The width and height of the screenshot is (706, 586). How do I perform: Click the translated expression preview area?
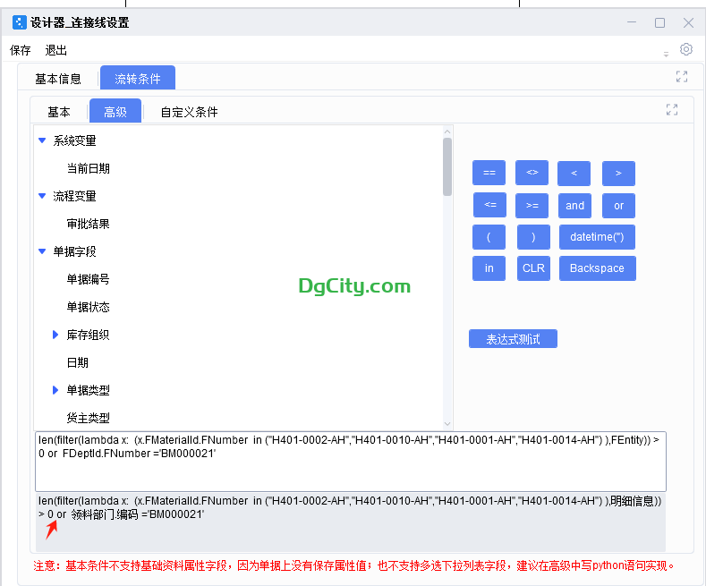click(351, 522)
